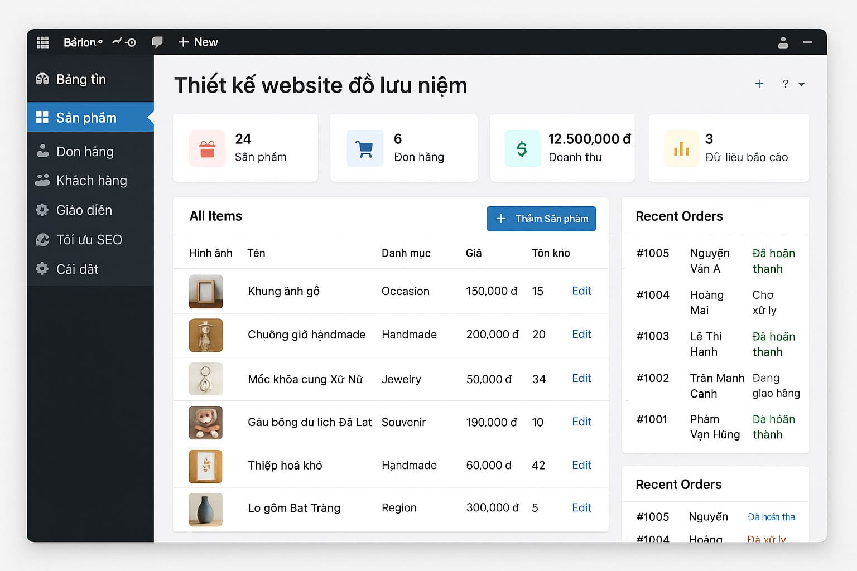857x571 pixels.
Task: Click the Tên column header
Action: (256, 253)
